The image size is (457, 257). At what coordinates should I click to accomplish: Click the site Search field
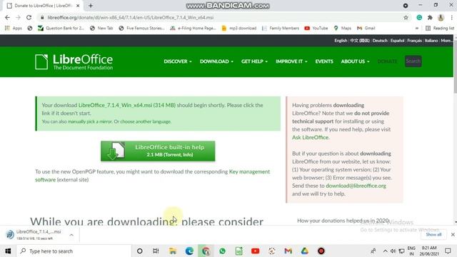click(413, 61)
